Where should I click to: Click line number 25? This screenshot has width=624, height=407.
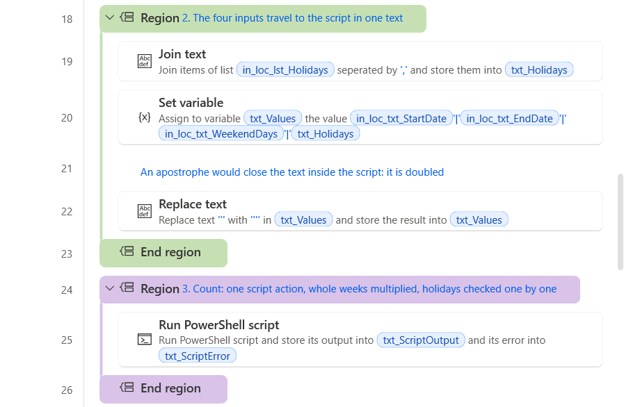[x=67, y=340]
